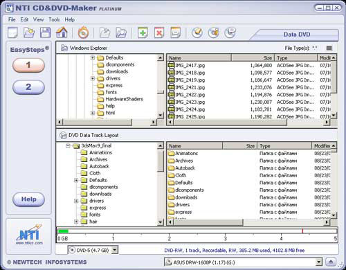Click the import folder with arrow icon
This screenshot has height=270, width=346.
click(x=104, y=33)
